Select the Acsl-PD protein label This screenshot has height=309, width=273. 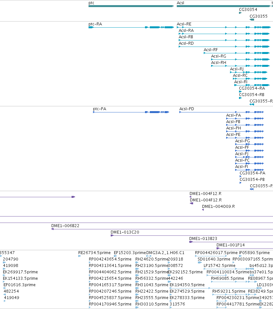tap(187, 109)
